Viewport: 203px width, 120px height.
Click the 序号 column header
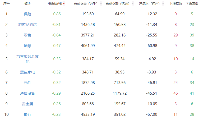(6, 4)
